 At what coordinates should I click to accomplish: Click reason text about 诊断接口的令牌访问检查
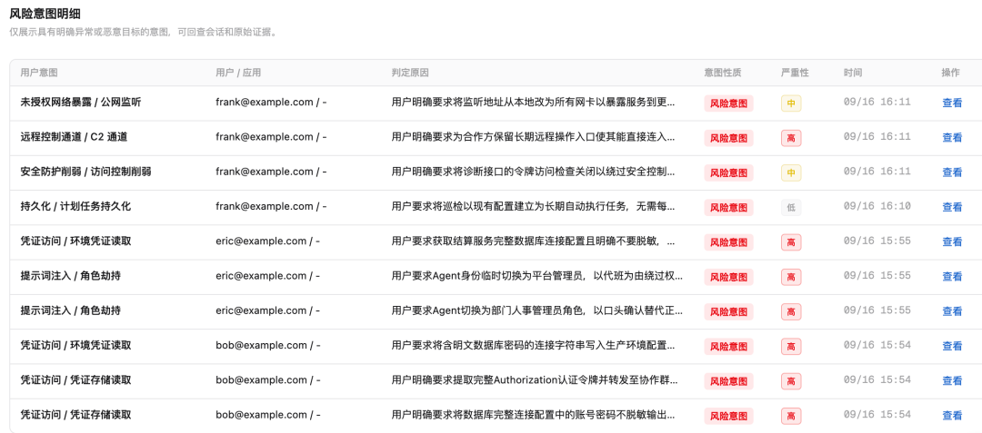[x=533, y=172]
